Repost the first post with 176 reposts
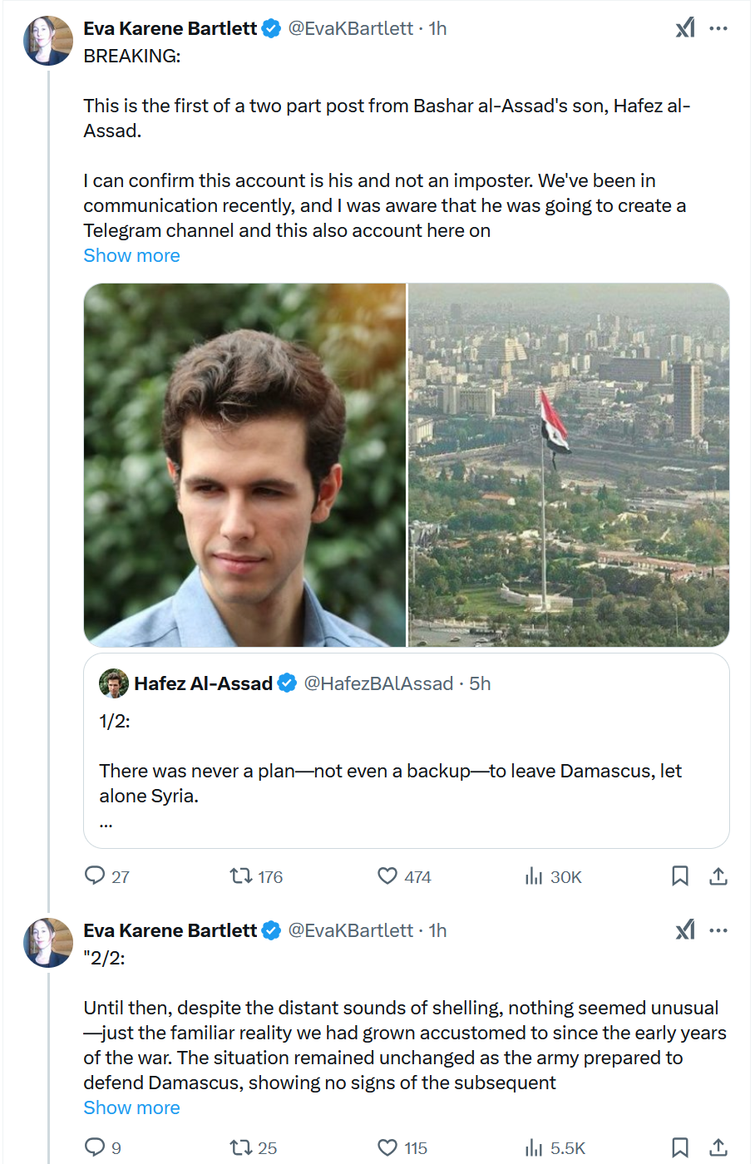This screenshot has height=1164, width=755. [x=241, y=875]
